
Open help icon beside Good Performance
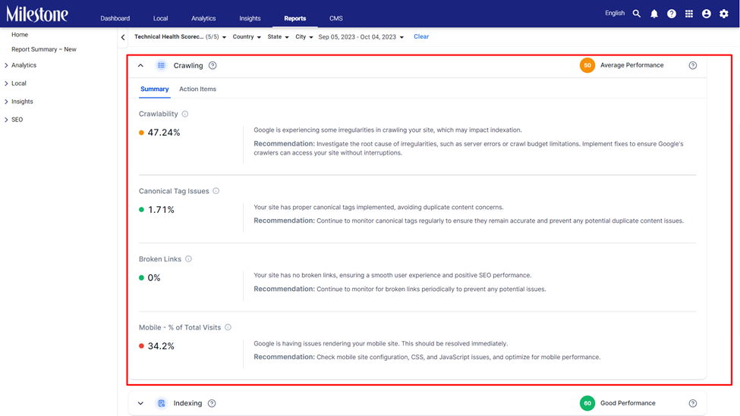tap(693, 403)
